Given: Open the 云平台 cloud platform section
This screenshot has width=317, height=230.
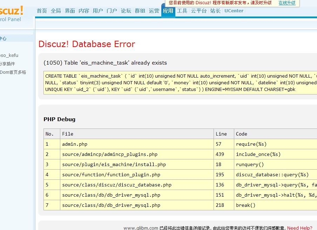Looking at the screenshot, I should click(198, 11).
